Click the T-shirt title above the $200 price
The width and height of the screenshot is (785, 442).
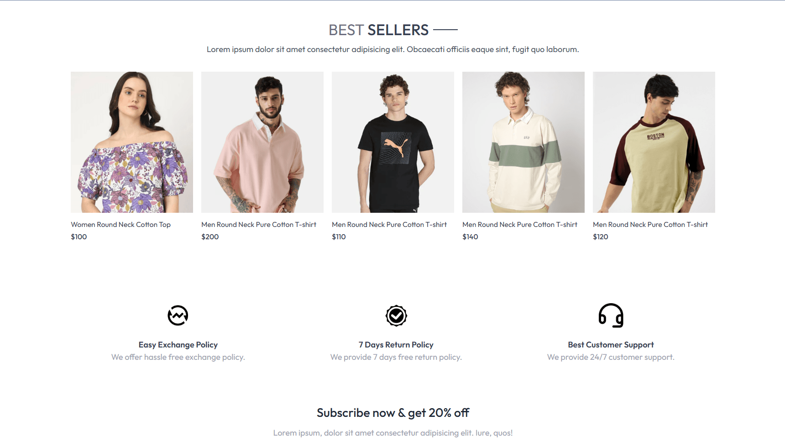259,225
